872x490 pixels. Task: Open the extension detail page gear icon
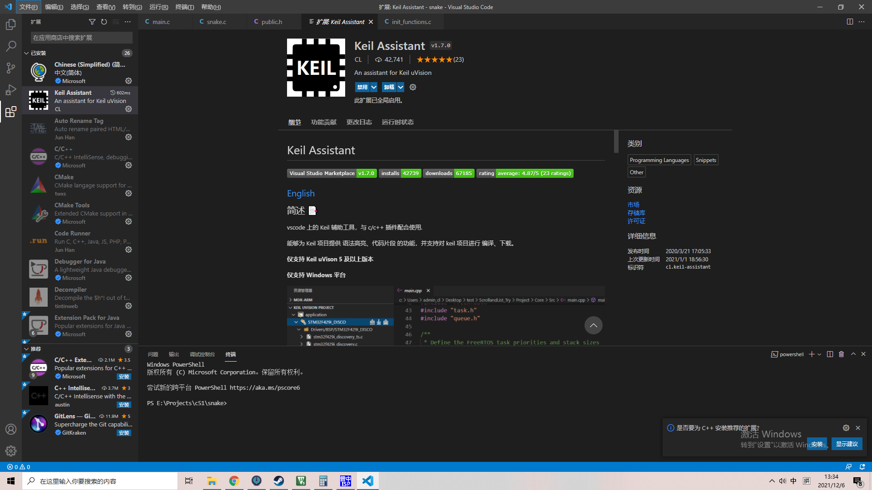413,87
